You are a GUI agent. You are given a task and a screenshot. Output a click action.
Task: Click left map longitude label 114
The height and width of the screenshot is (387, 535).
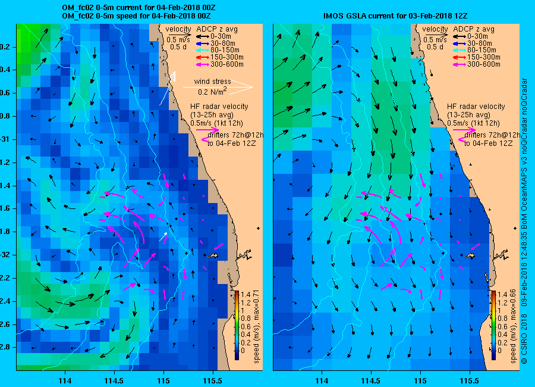65,380
